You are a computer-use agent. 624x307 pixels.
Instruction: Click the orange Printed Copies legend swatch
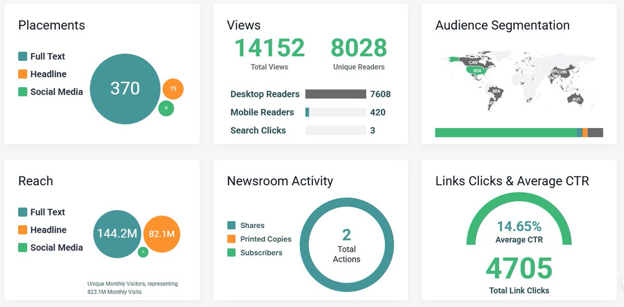pos(231,239)
